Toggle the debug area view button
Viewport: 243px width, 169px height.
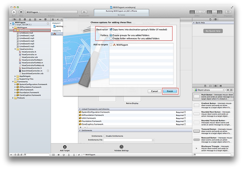point(215,12)
